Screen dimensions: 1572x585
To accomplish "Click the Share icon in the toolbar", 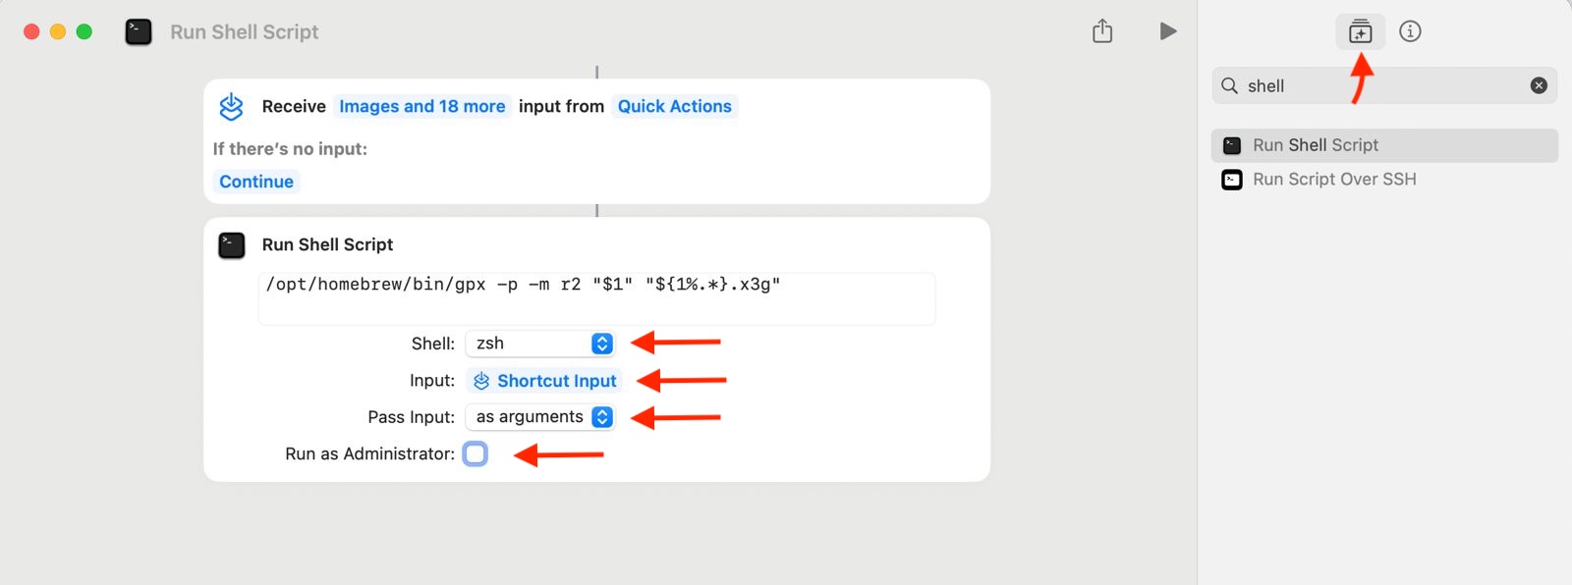I will coord(1102,31).
